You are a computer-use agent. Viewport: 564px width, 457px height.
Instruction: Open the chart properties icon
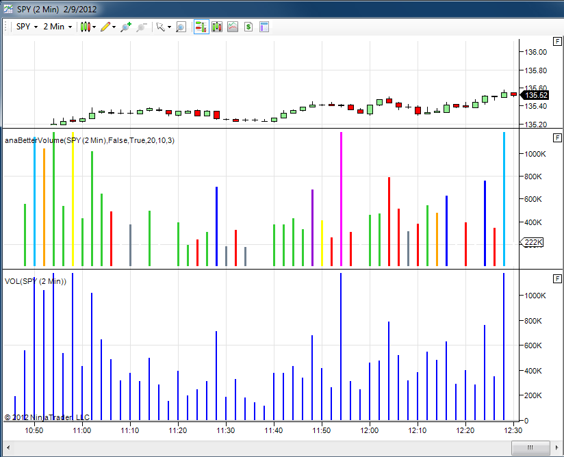[264, 27]
